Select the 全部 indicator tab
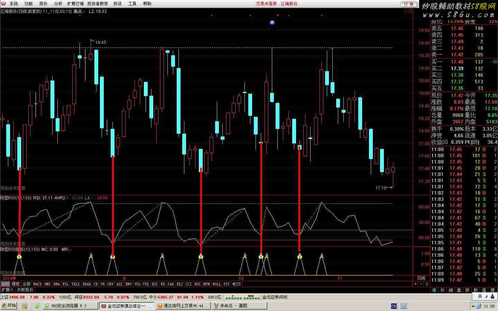 coord(26,284)
